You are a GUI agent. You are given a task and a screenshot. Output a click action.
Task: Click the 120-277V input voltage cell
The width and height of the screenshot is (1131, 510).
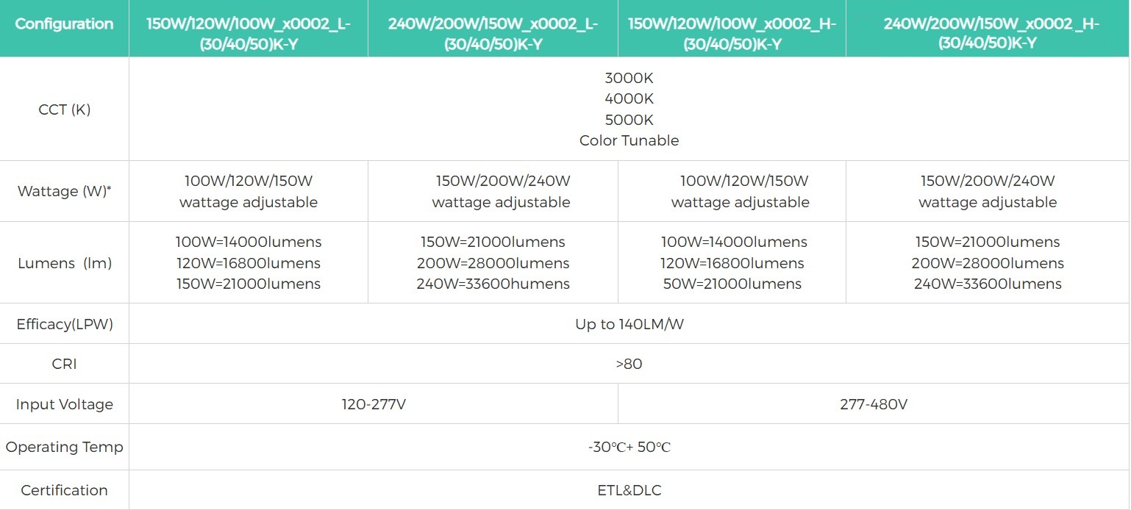(x=373, y=404)
